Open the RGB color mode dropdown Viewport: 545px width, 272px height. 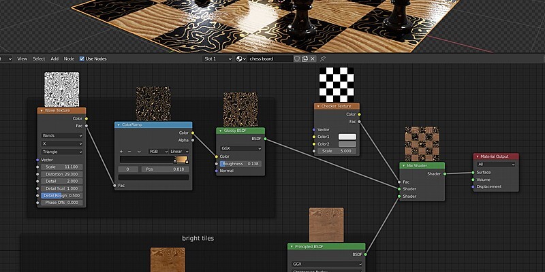click(x=158, y=152)
